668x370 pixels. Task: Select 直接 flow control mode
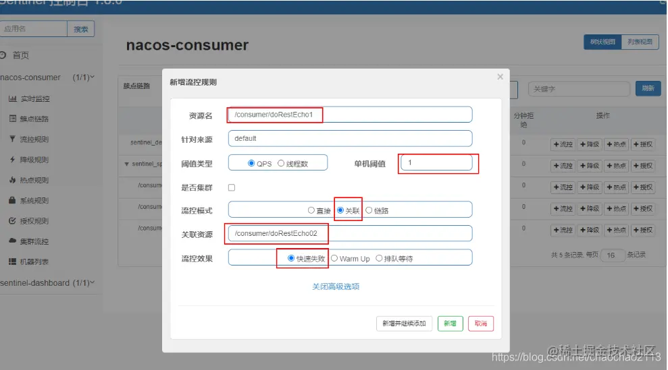point(311,210)
